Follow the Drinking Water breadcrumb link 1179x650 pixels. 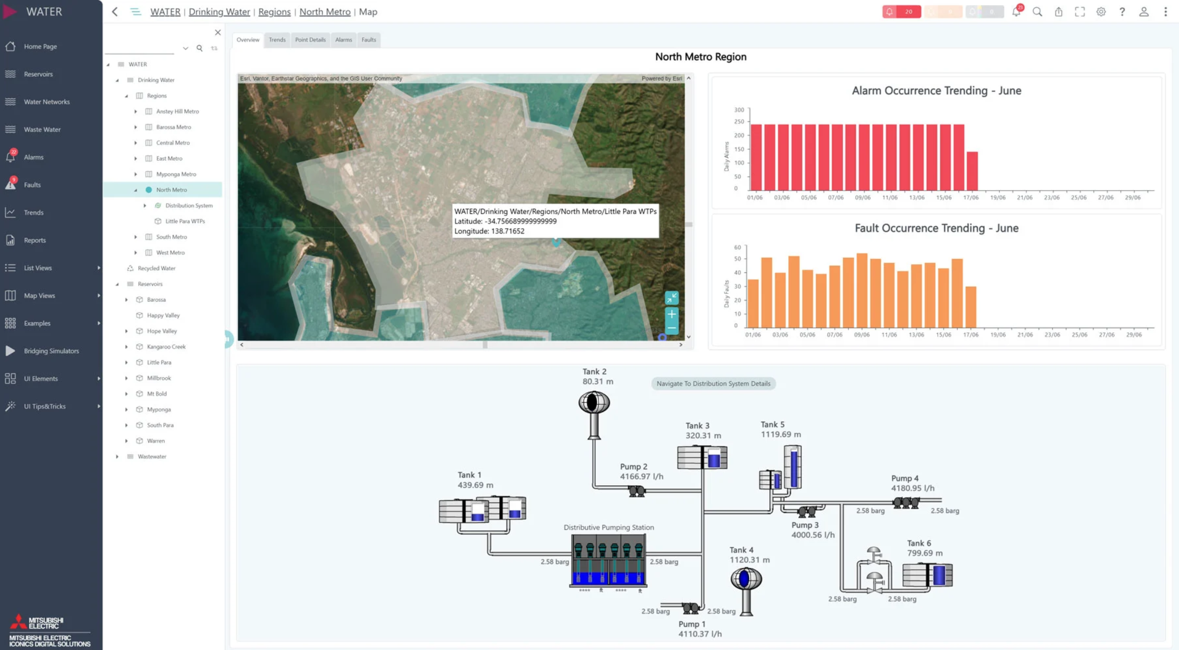(219, 12)
